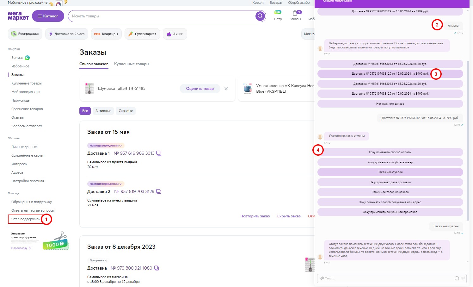Copy the Доставка 2 order number
The height and width of the screenshot is (287, 473).
point(159,191)
